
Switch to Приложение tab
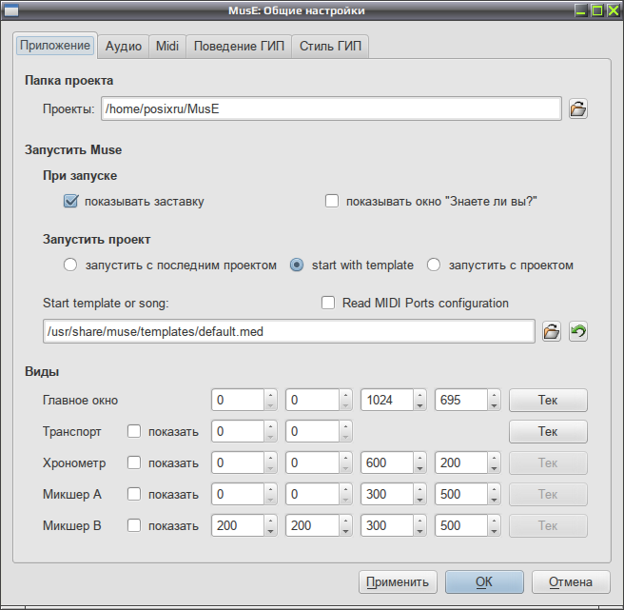click(55, 46)
